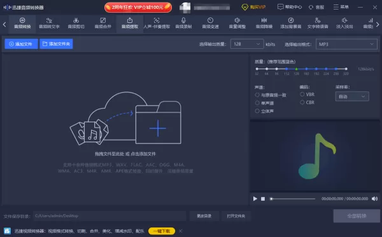Set quality slider to 256
The width and height of the screenshot is (382, 237).
click(336, 69)
